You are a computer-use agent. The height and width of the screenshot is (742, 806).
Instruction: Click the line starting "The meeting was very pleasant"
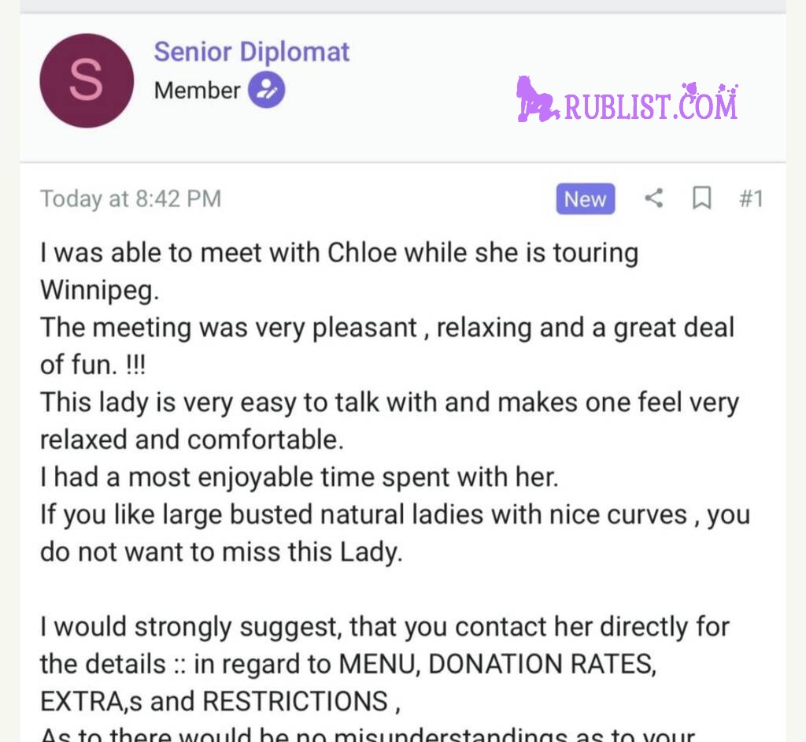(386, 327)
